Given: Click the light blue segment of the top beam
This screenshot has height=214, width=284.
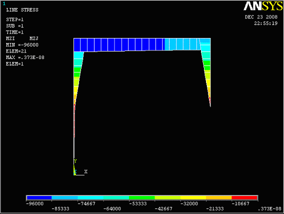Looking at the screenshot, I should 182,44.
